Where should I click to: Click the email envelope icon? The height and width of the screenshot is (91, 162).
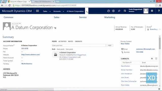[122, 49]
